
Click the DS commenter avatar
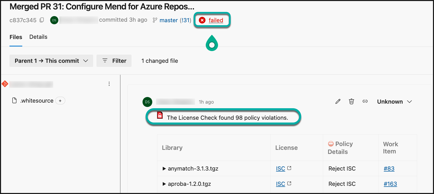(147, 102)
